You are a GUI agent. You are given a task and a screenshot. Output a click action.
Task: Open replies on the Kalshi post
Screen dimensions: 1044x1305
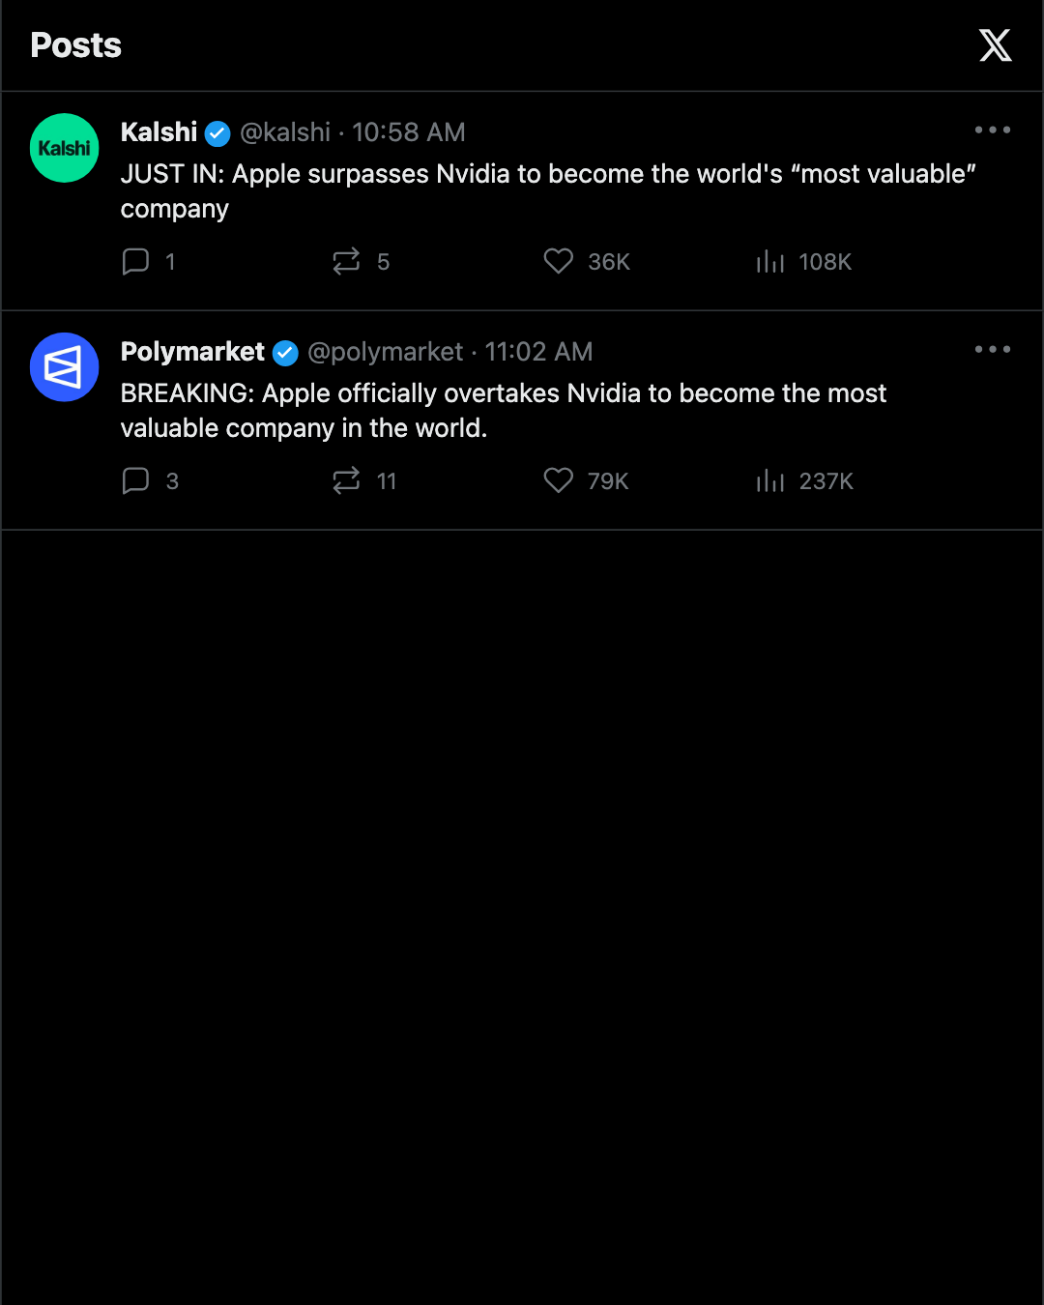point(149,262)
